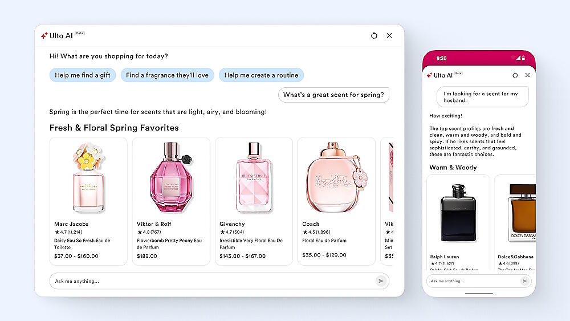This screenshot has width=570, height=321.
Task: Click the desktop 'Ask me anything...' text field
Action: pos(211,281)
